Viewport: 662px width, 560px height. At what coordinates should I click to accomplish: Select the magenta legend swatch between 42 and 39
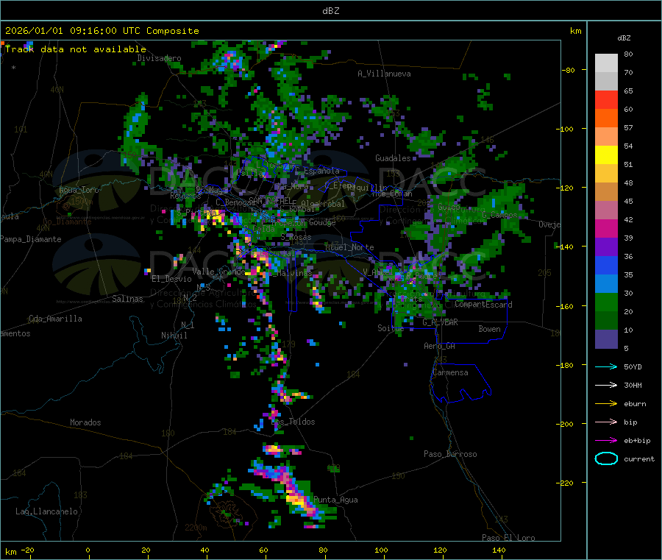pos(606,228)
